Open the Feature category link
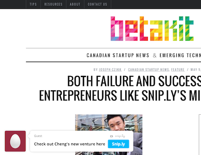 coord(178,70)
